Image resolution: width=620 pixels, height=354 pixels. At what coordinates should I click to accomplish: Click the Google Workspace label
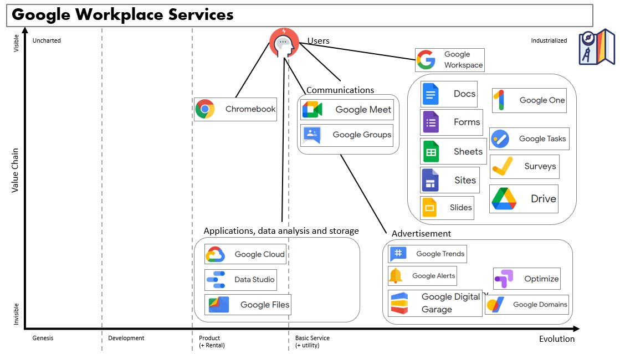click(463, 60)
